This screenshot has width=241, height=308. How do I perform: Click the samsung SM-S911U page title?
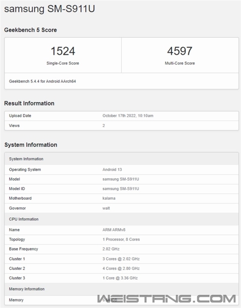[x=50, y=9]
